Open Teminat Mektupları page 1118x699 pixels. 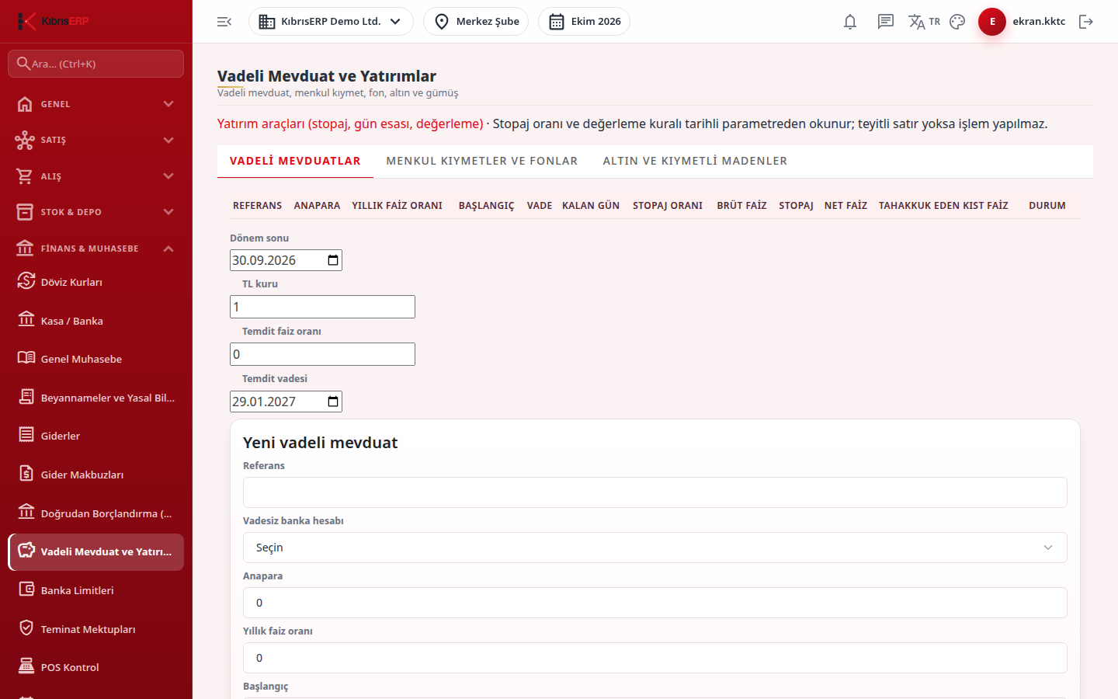tap(96, 629)
